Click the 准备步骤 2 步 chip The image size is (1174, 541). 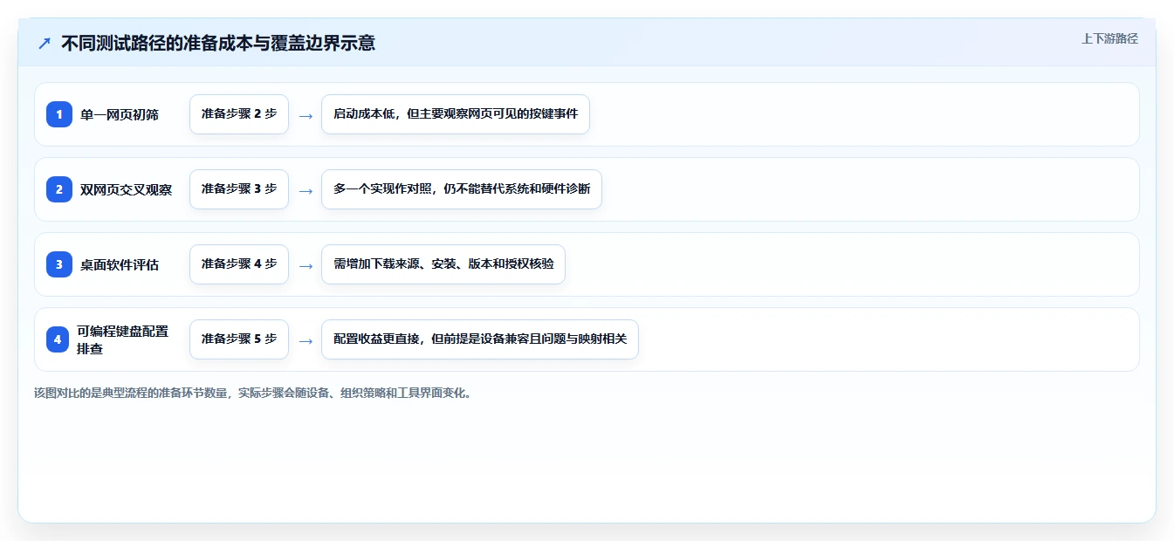click(239, 114)
